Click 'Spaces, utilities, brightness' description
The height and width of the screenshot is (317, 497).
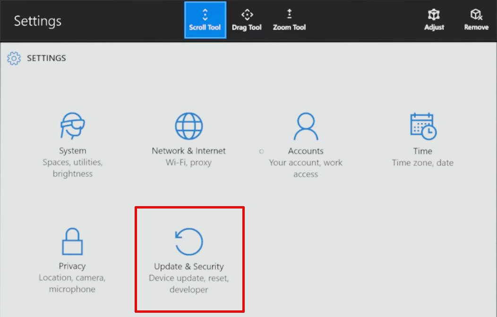pyautogui.click(x=72, y=168)
